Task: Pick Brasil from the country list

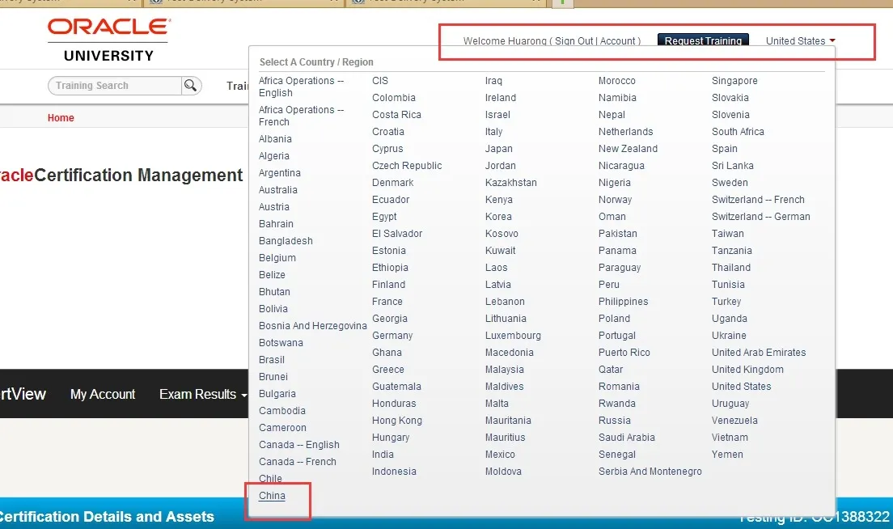Action: (x=272, y=360)
